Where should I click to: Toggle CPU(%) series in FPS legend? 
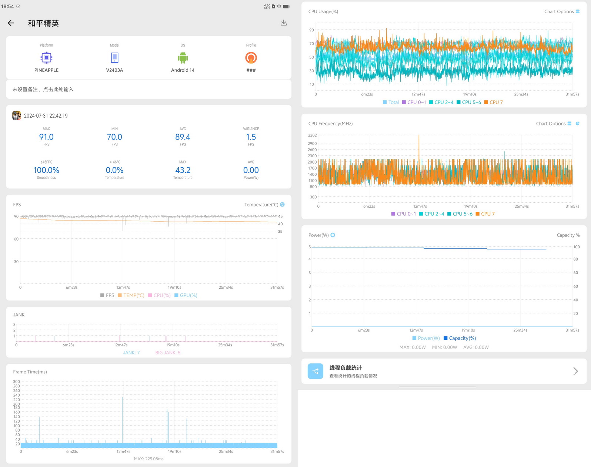click(x=159, y=295)
